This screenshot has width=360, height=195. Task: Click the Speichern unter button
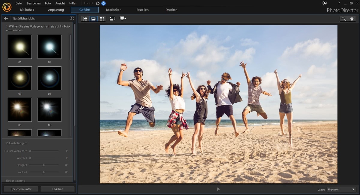click(x=21, y=189)
